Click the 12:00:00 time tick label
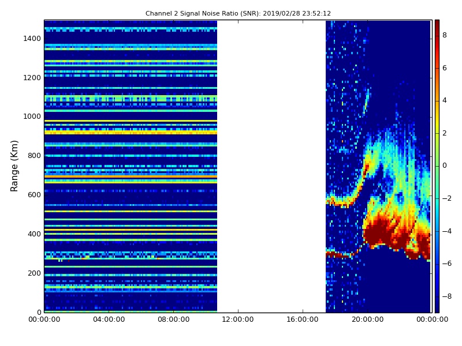The image size is (462, 346). 238,319
